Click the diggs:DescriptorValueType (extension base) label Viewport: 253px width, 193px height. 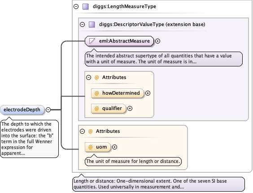(152, 24)
